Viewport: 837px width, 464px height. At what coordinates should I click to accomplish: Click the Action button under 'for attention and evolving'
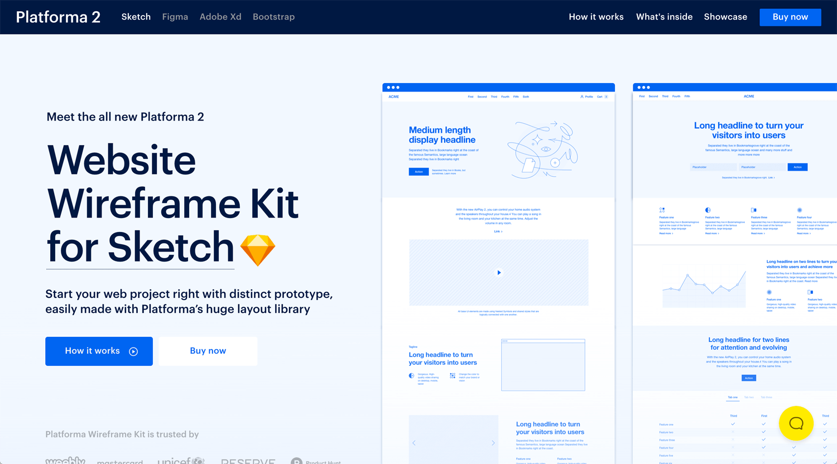pyautogui.click(x=749, y=378)
